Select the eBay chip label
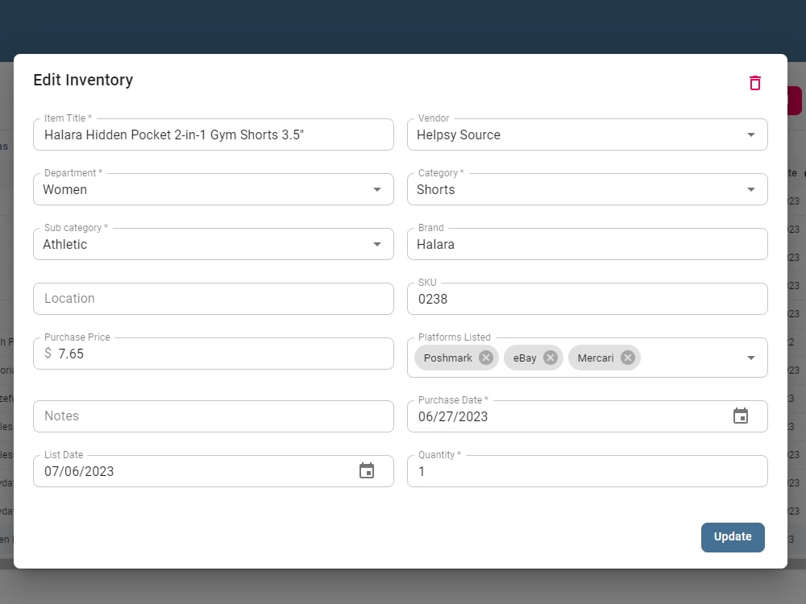The width and height of the screenshot is (806, 604). [525, 358]
